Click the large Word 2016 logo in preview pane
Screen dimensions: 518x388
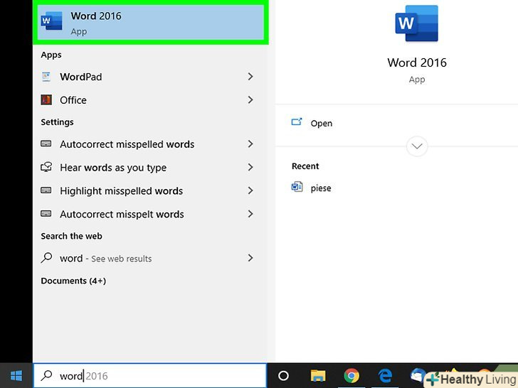coord(416,23)
